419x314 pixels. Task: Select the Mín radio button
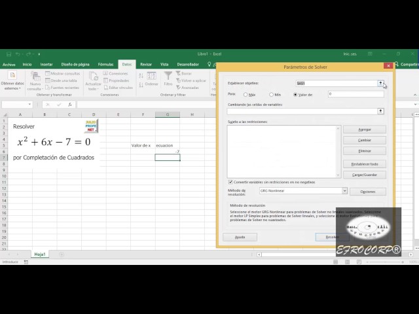tap(271, 94)
